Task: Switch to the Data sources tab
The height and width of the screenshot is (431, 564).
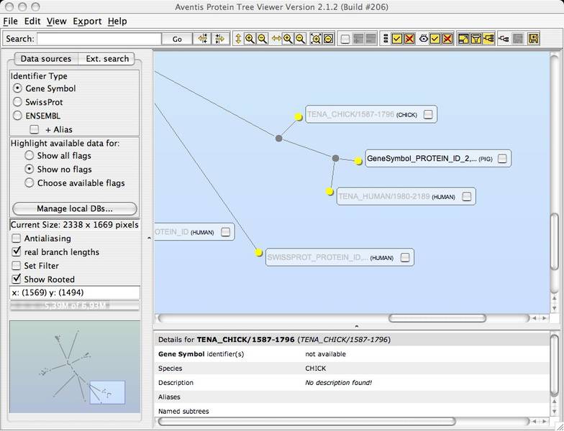Action: pos(46,59)
